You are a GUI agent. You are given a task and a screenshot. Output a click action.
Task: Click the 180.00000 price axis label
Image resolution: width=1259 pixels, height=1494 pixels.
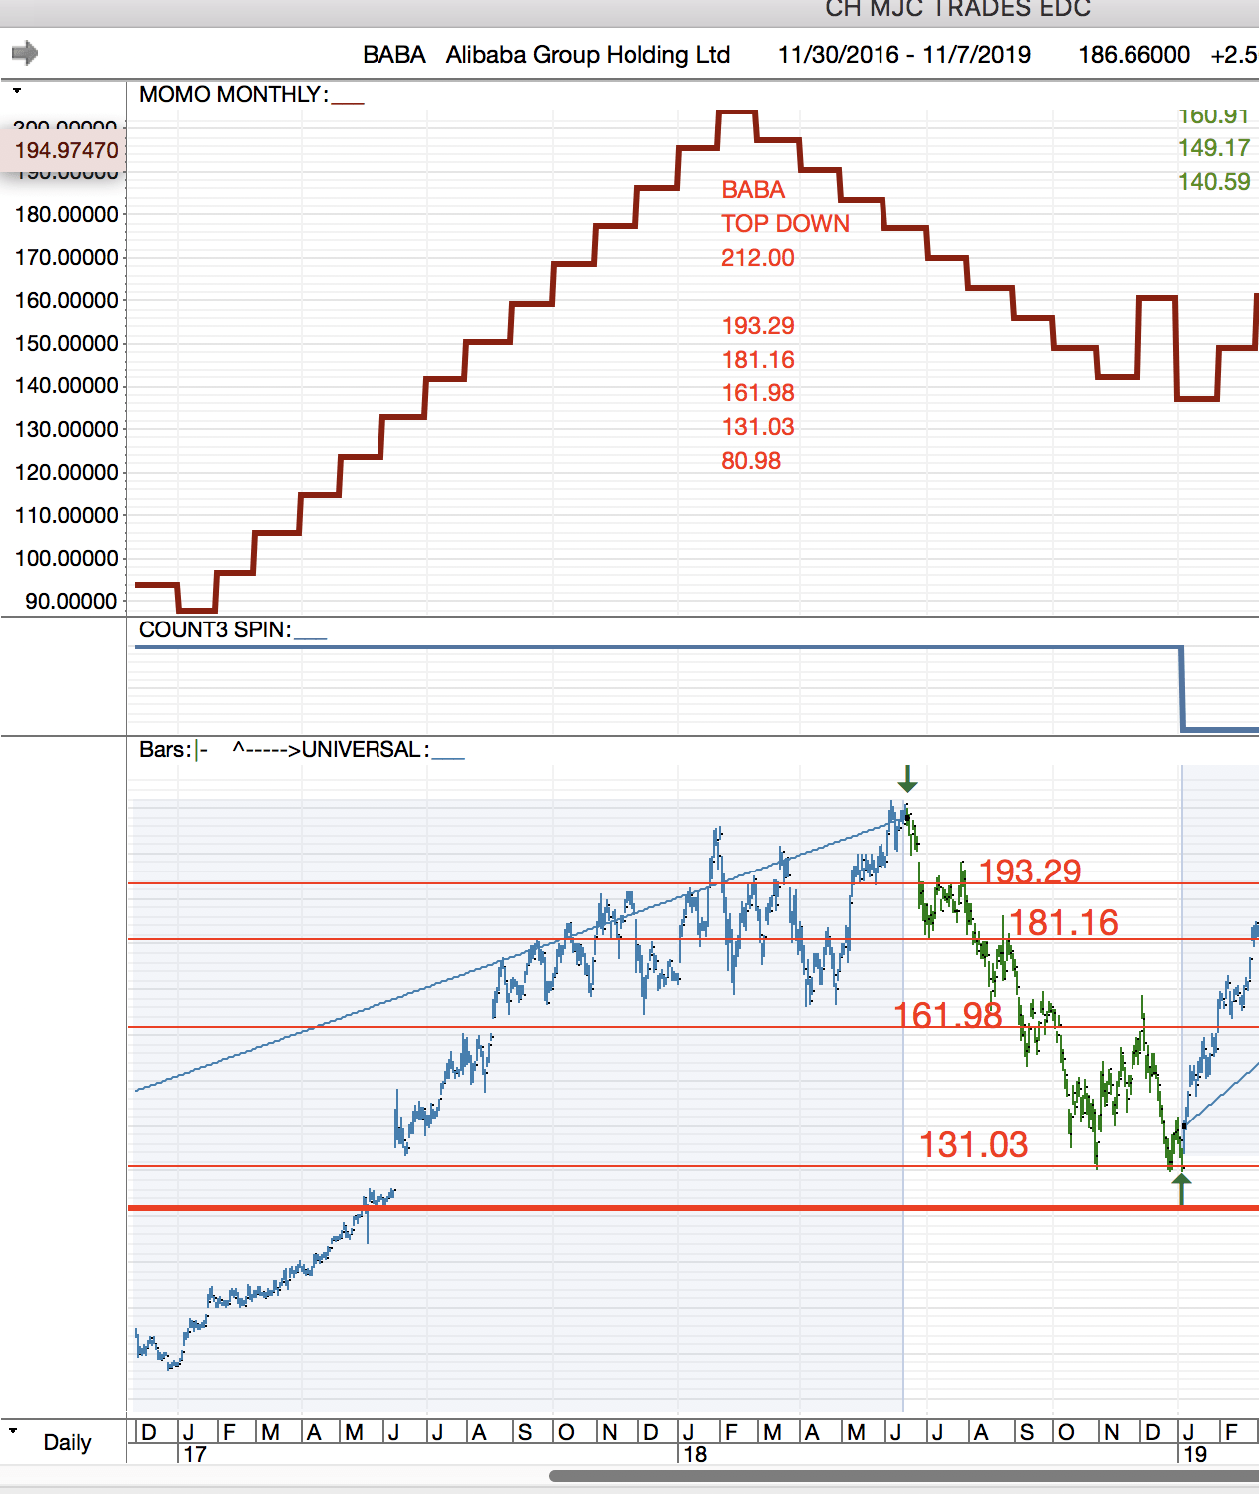[66, 214]
